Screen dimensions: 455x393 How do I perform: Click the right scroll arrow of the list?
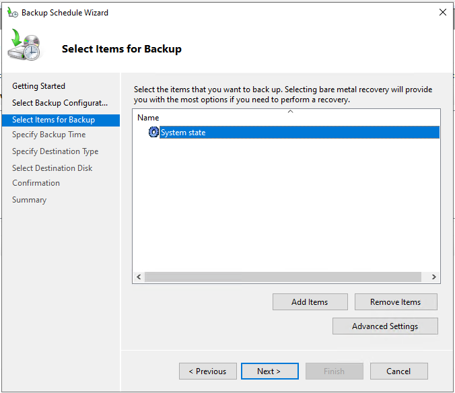click(x=434, y=277)
